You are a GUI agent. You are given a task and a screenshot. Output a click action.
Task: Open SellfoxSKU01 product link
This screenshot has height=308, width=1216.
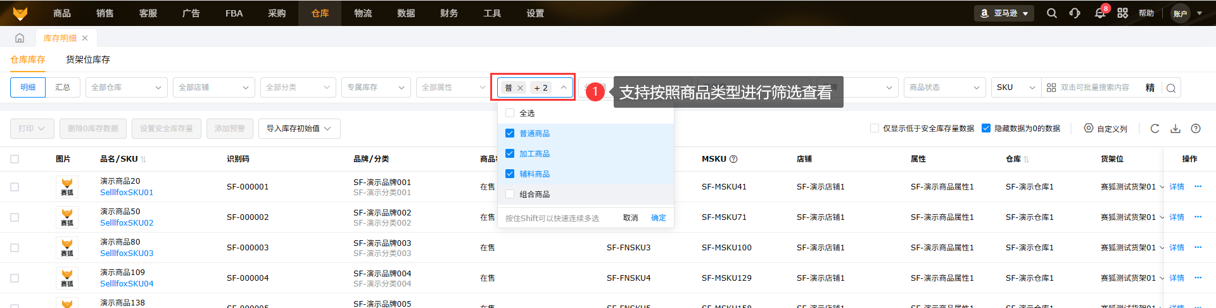127,192
